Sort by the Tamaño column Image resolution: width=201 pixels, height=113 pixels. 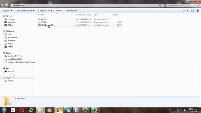[x=115, y=15]
